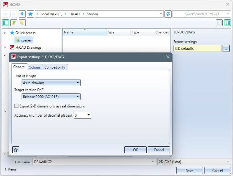
Task: Open the Unit of length dropdown
Action: [x=51, y=83]
